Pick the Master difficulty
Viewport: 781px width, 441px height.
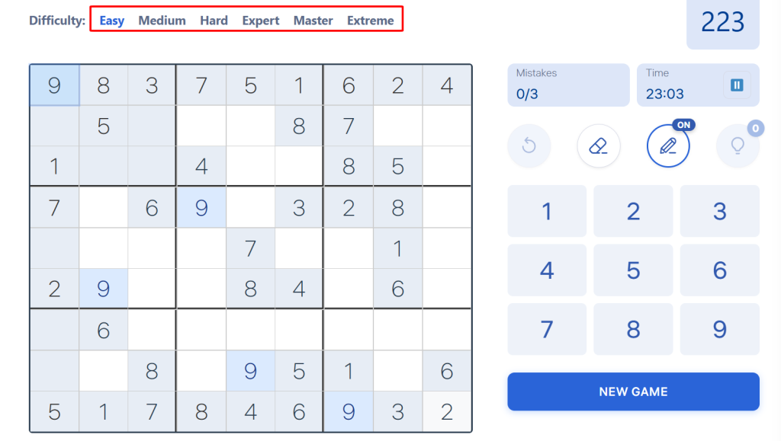pos(313,21)
